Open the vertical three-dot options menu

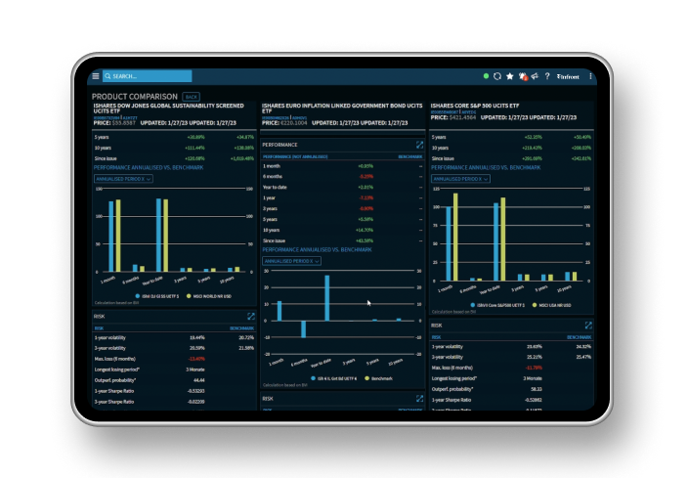590,76
